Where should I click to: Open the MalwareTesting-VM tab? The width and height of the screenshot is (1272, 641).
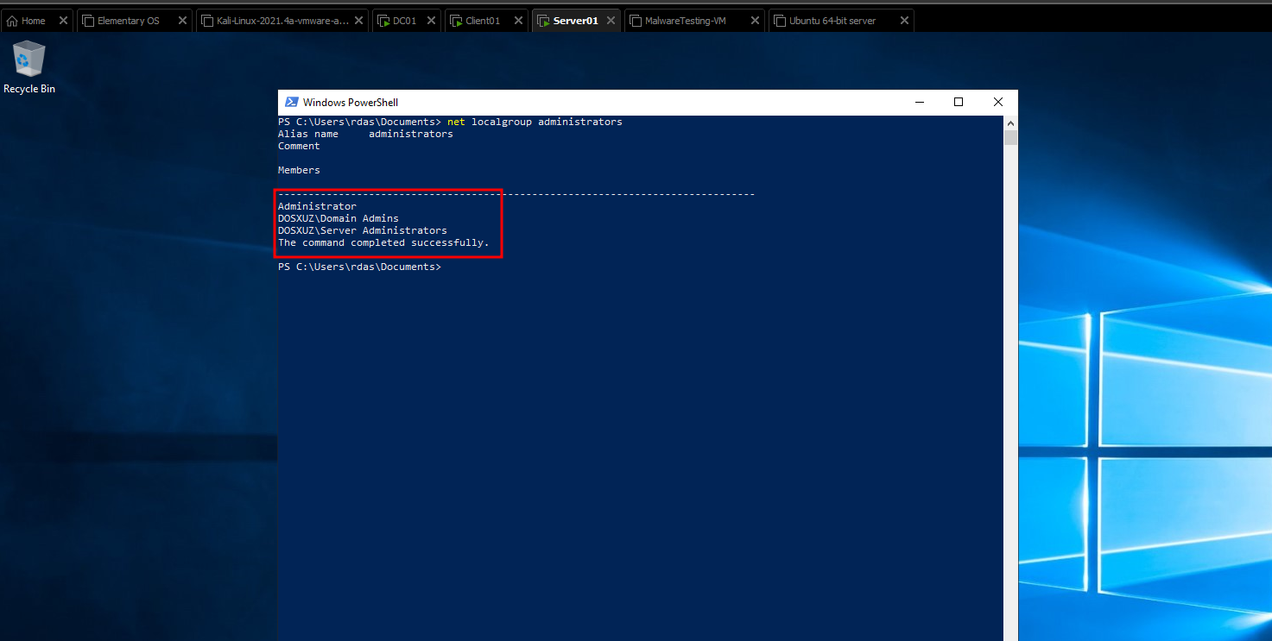(686, 21)
